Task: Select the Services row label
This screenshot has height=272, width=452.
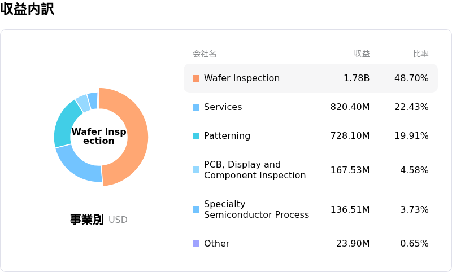Action: [223, 107]
